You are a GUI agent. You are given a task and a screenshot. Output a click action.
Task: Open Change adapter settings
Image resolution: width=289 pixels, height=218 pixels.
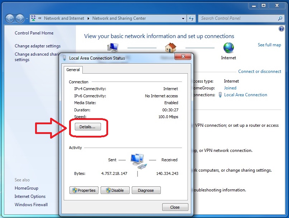point(38,46)
